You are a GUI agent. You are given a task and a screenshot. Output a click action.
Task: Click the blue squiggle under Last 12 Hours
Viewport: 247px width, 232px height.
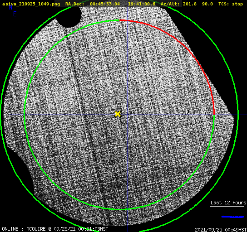pyautogui.click(x=232, y=217)
